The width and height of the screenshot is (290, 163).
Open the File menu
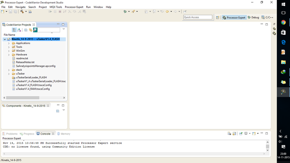(x=3, y=7)
